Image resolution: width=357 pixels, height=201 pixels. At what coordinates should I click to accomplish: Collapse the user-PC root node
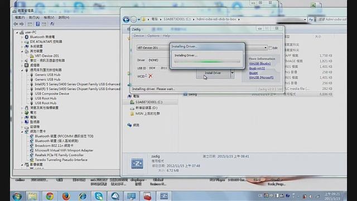click(x=17, y=32)
